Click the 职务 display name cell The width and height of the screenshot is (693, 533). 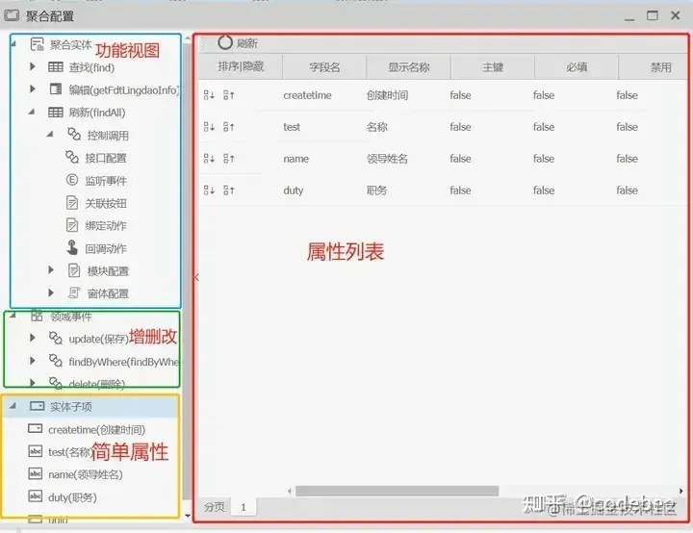(x=376, y=190)
